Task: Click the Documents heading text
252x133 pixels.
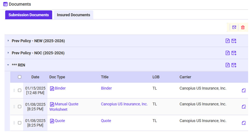Action: coord(20,4)
